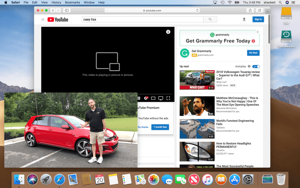Toggle subtitles CC button in player
The height and width of the screenshot is (188, 300).
point(139,98)
